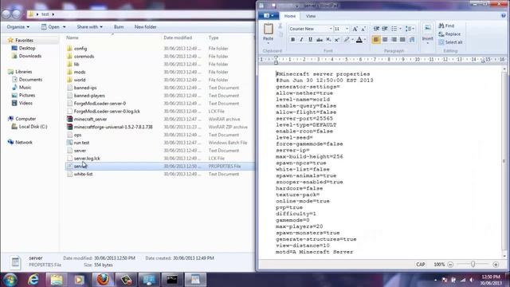The height and width of the screenshot is (287, 510).
Task: Sort by the Date modified column header
Action: tap(178, 37)
